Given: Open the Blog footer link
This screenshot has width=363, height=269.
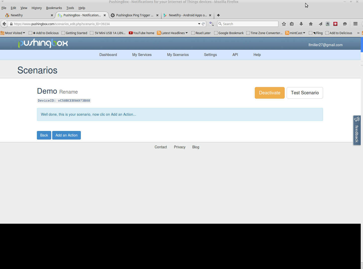Looking at the screenshot, I should [x=196, y=147].
